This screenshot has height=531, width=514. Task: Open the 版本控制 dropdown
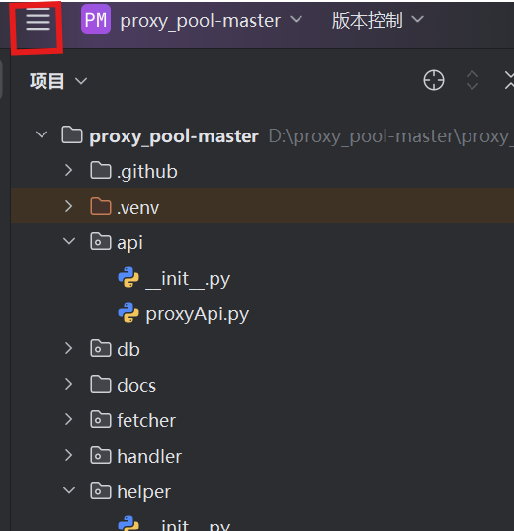pos(418,19)
